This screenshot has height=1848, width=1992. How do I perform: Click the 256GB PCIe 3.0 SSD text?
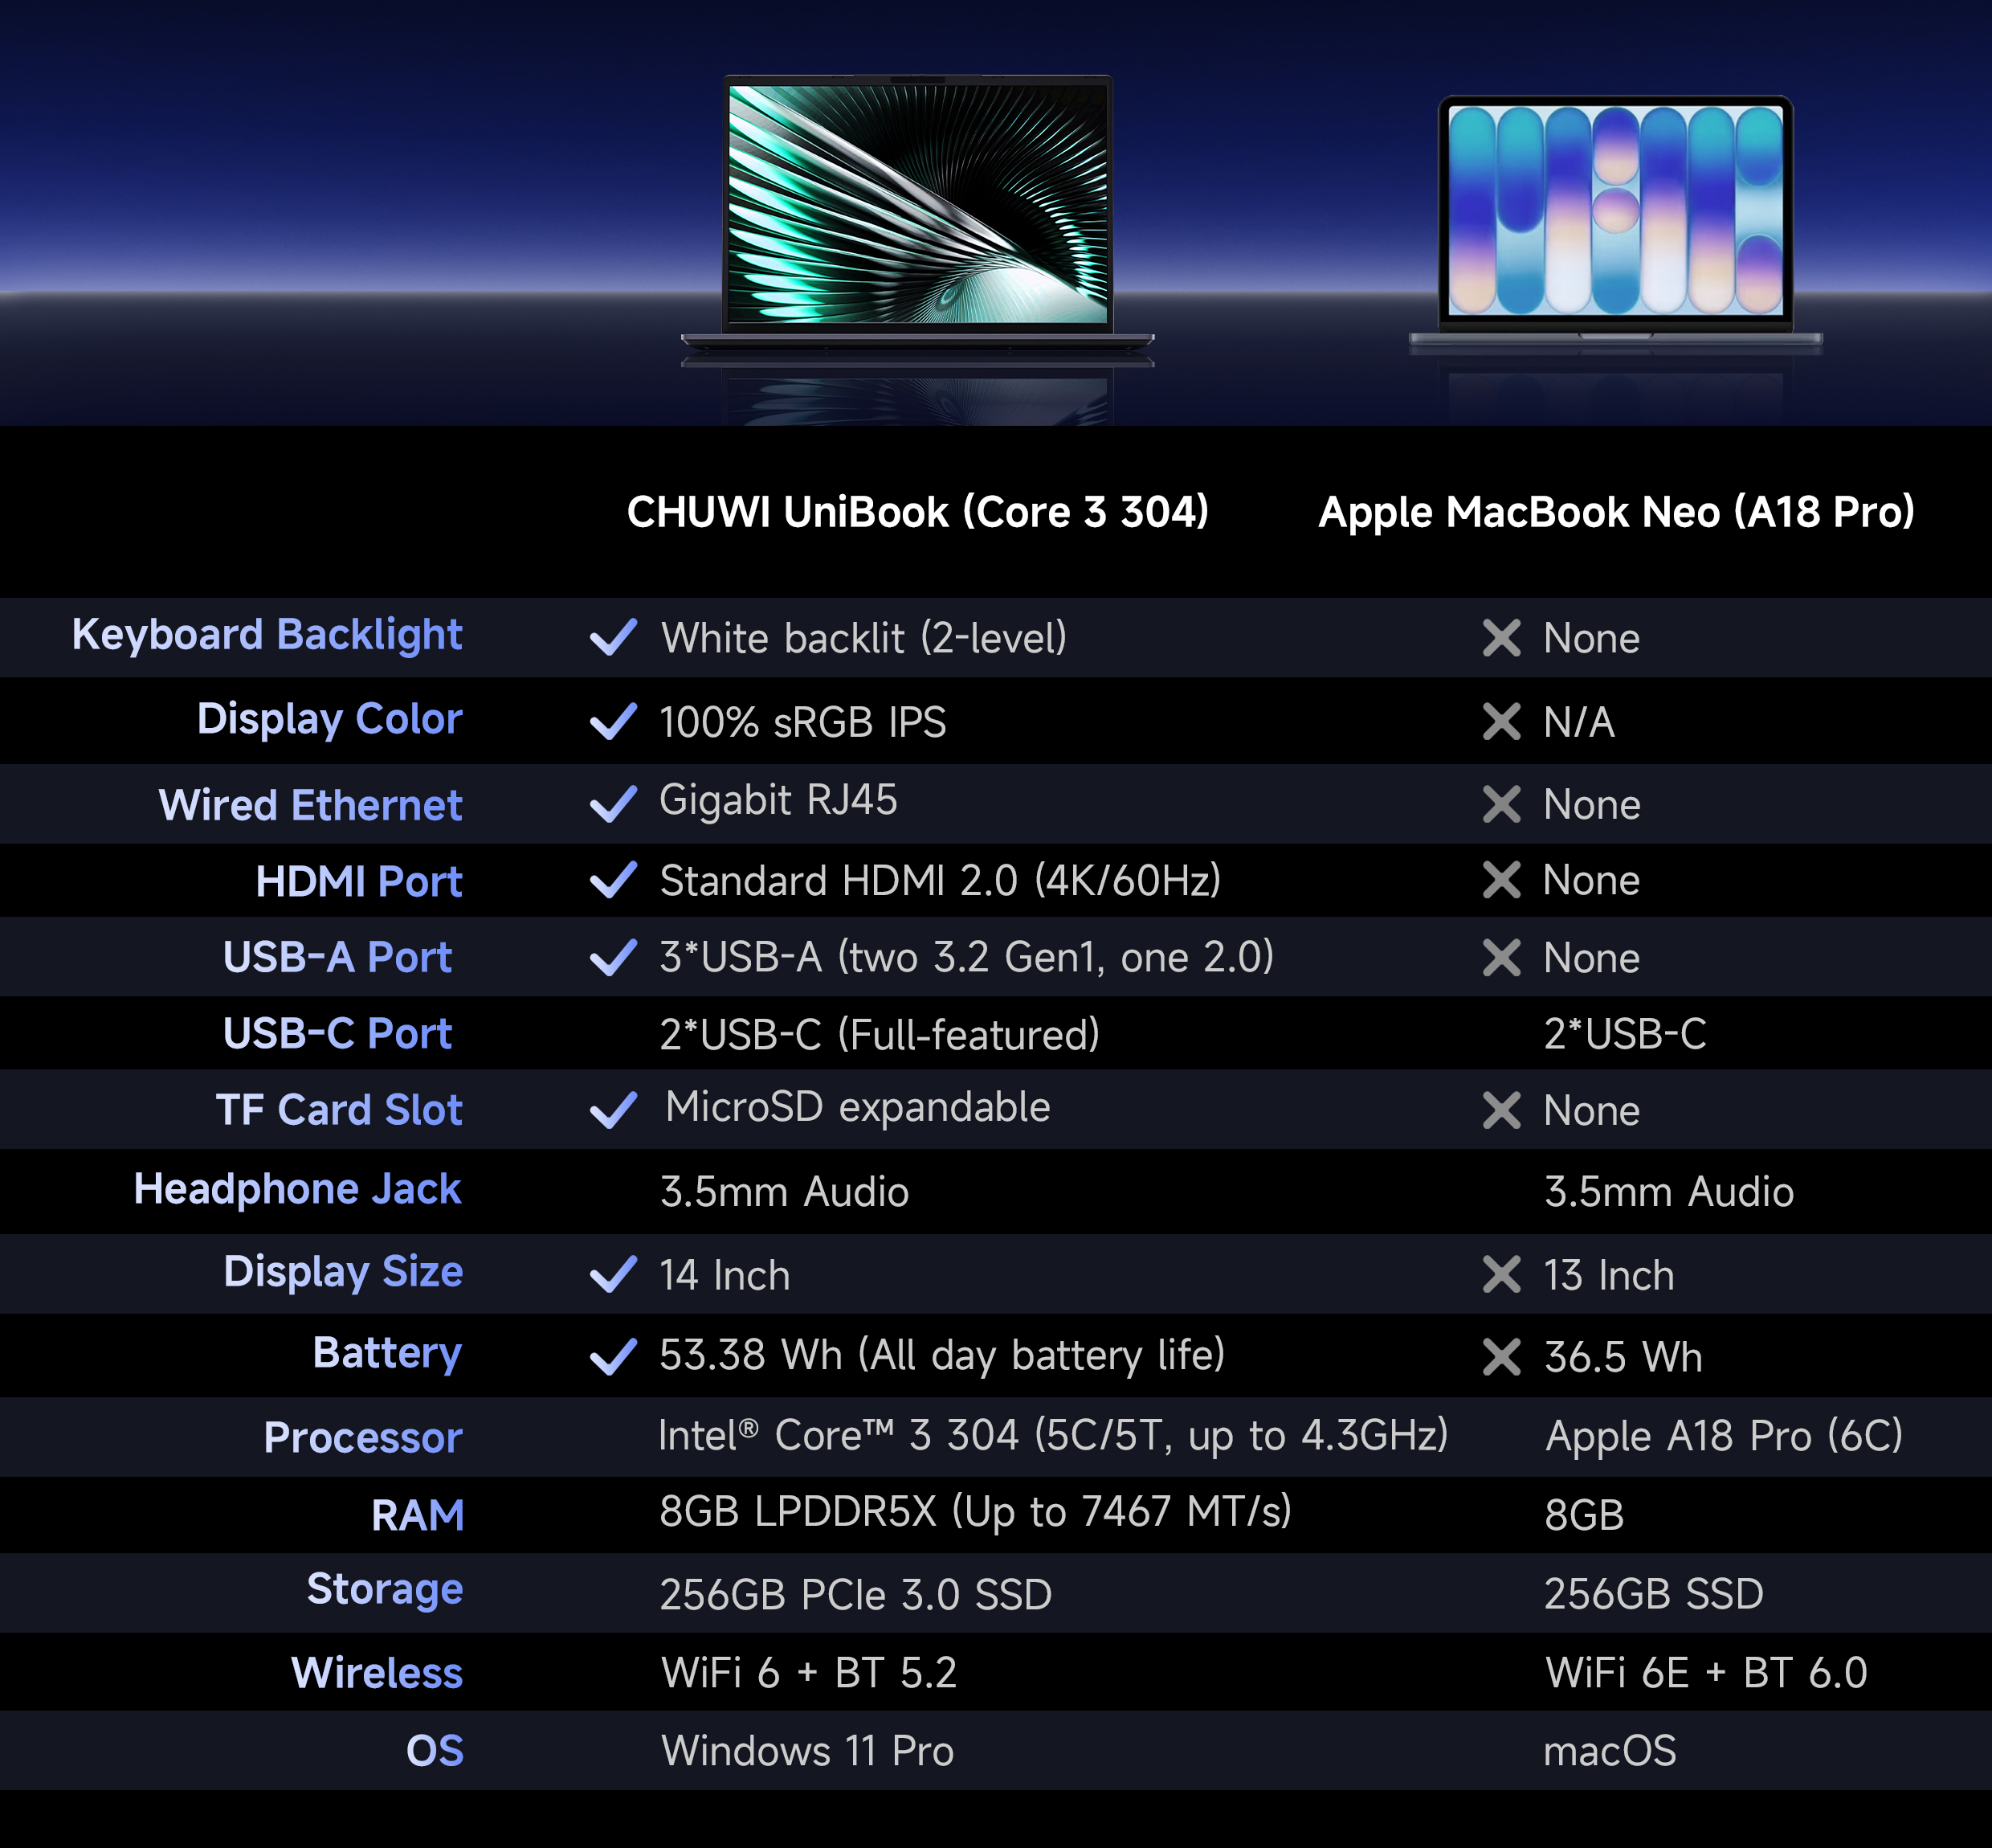click(855, 1594)
